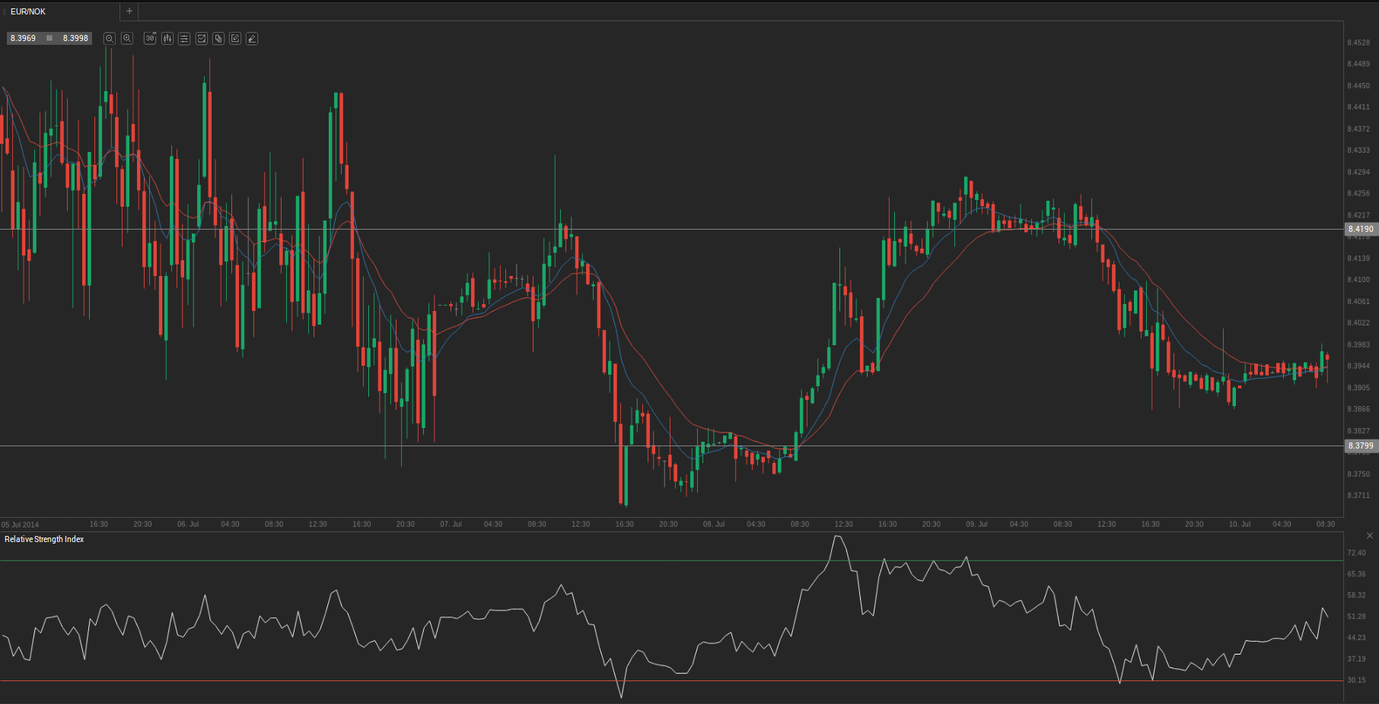
Task: Click the 08. Jul date axis label
Action: 714,524
